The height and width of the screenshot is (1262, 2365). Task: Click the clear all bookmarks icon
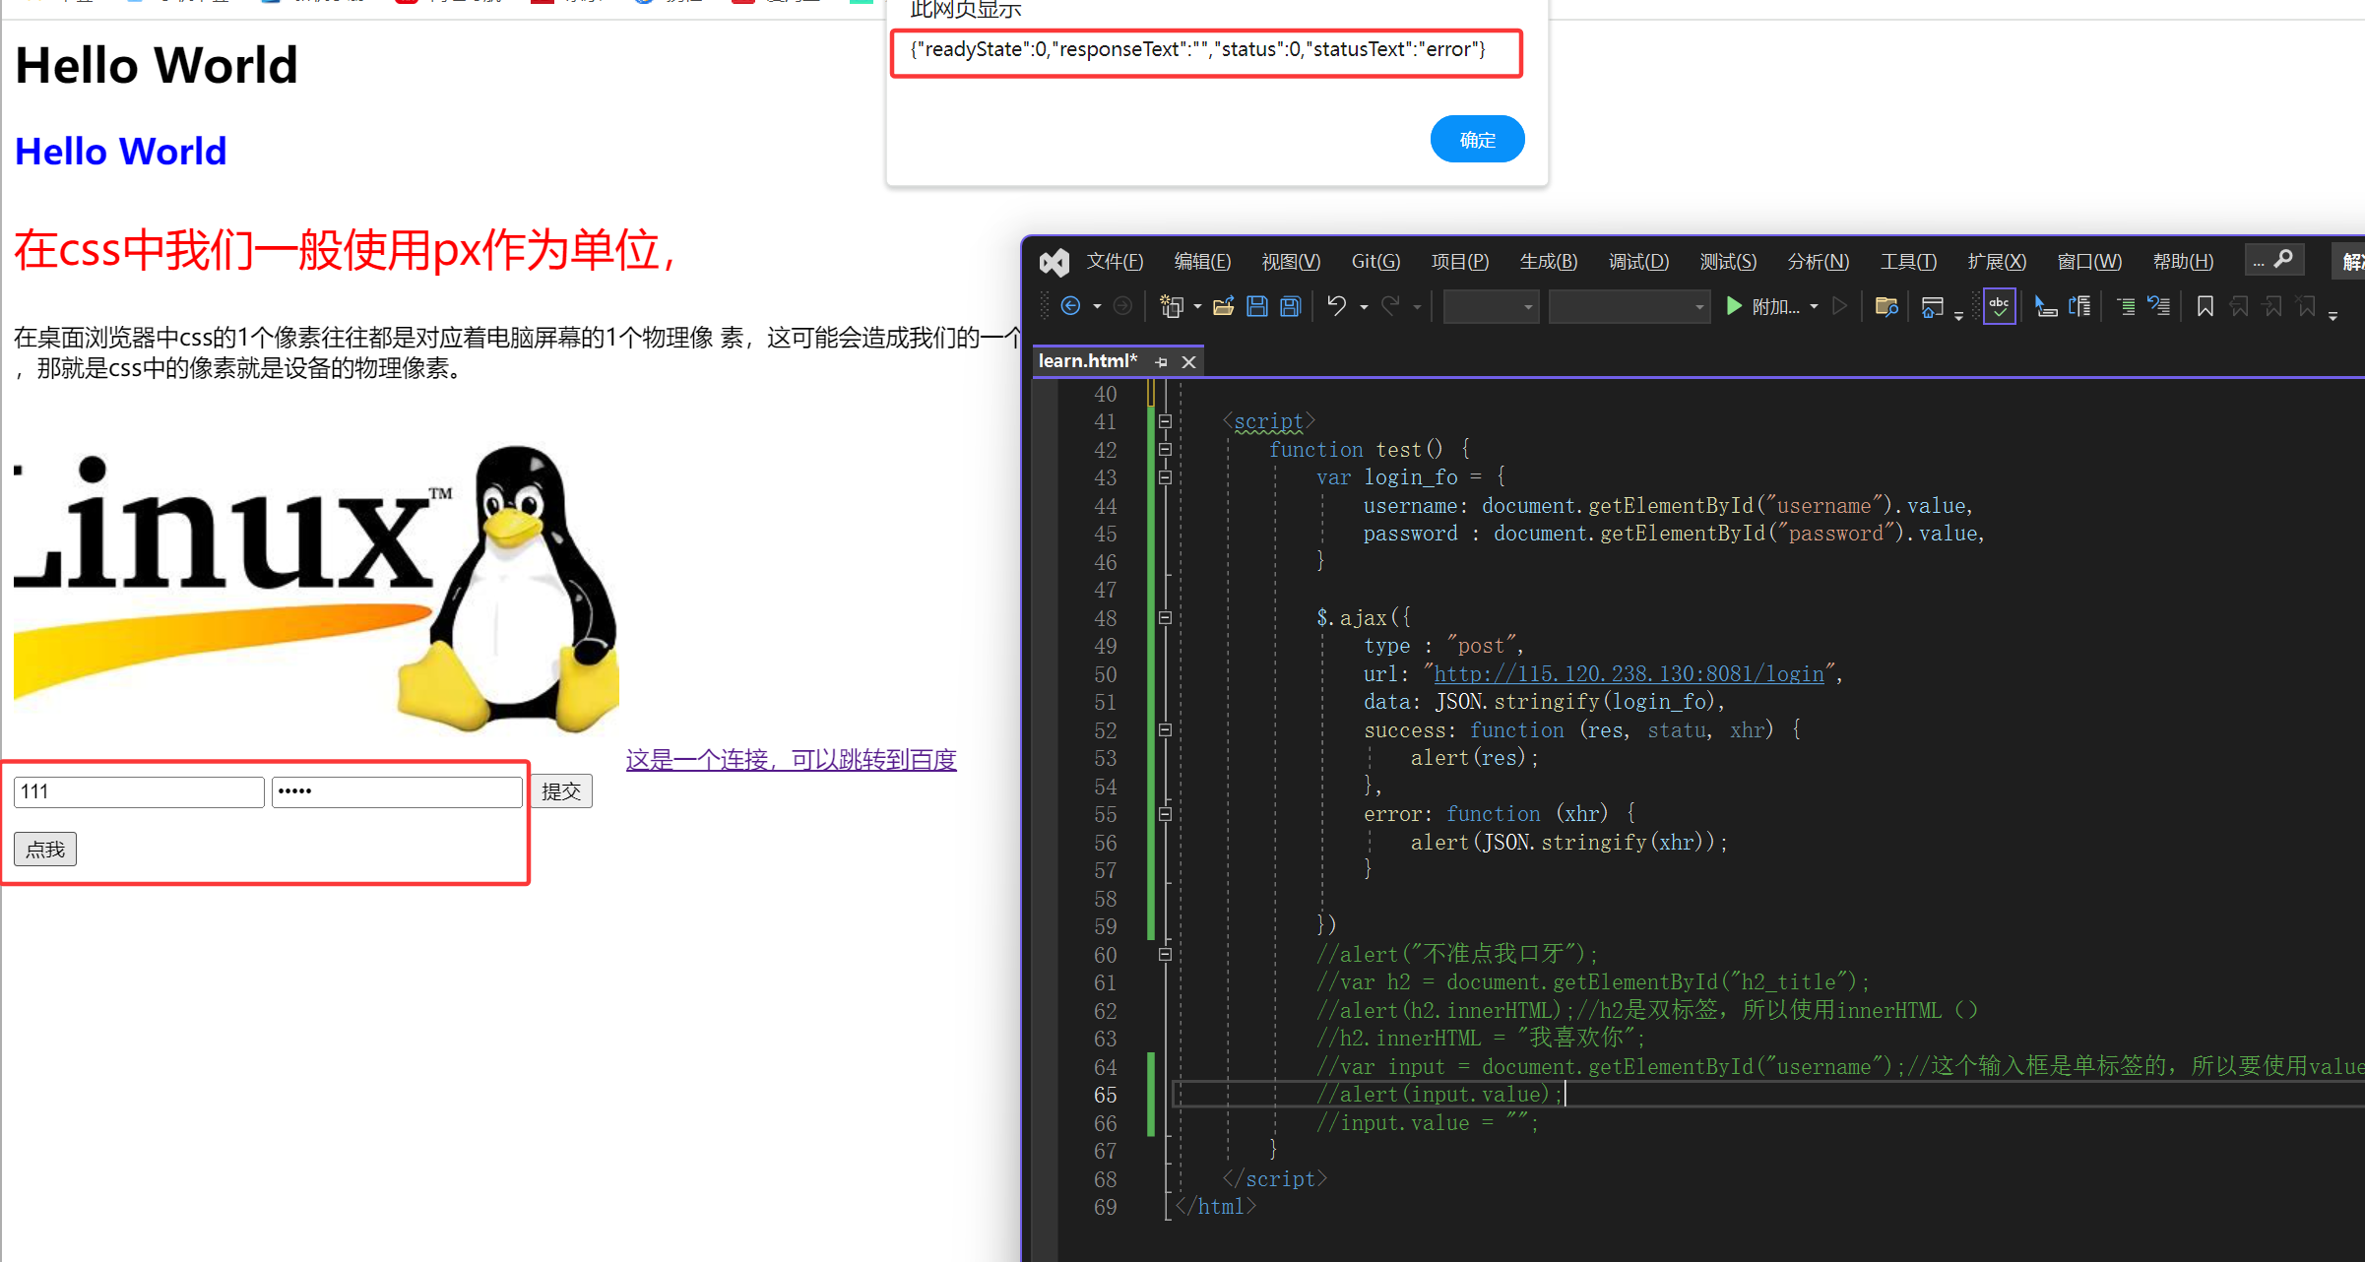2306,306
